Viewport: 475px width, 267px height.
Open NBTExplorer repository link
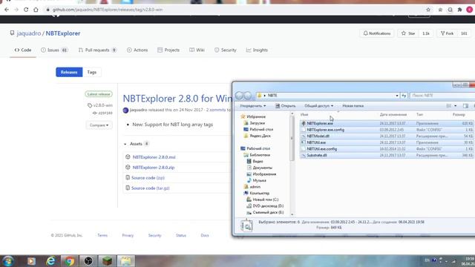(x=63, y=33)
